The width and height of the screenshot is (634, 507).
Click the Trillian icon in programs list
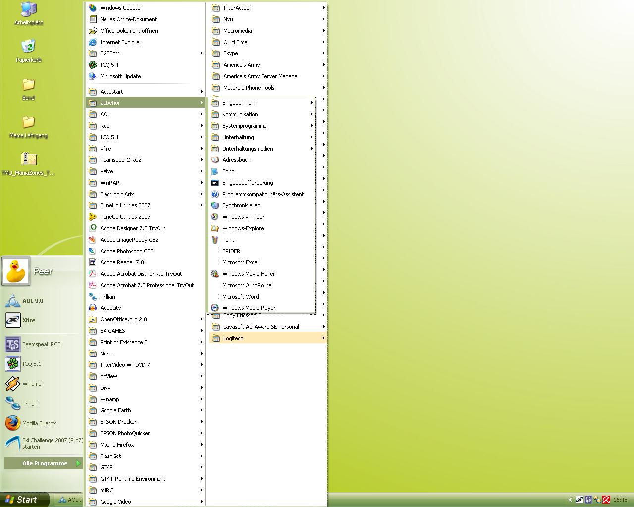point(93,297)
